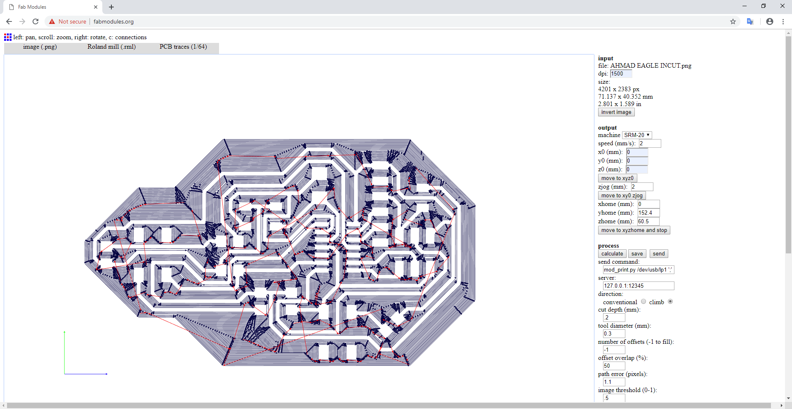The width and height of the screenshot is (792, 409).
Task: Open the Google Translate extension icon
Action: tap(750, 21)
